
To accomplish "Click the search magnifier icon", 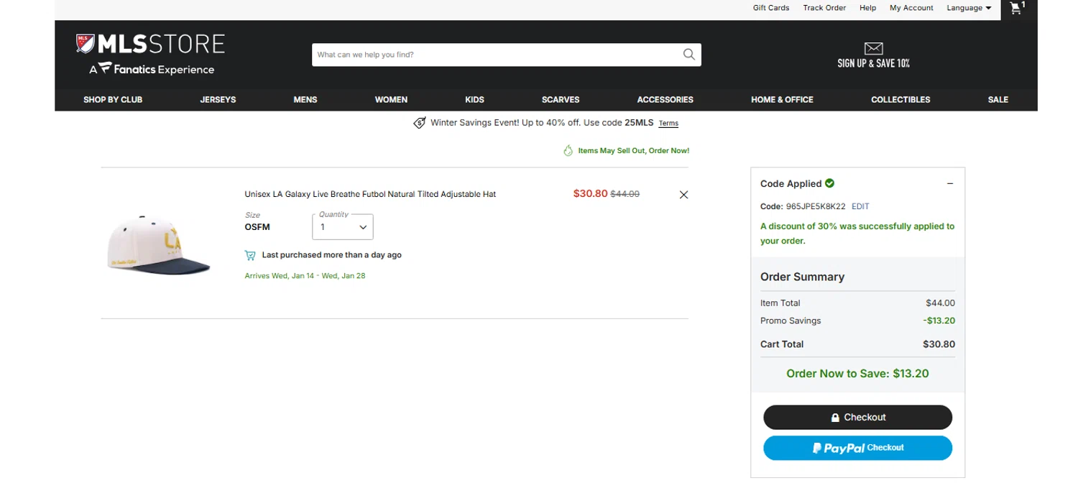I will click(x=688, y=55).
